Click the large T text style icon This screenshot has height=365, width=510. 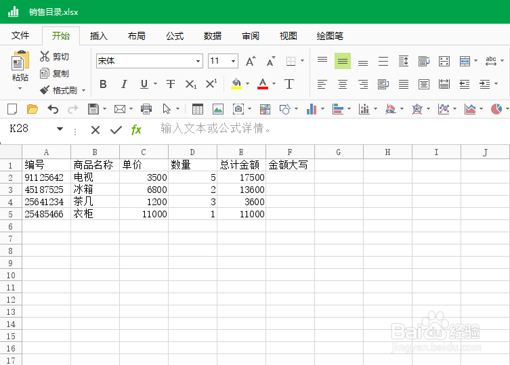pyautogui.click(x=289, y=84)
